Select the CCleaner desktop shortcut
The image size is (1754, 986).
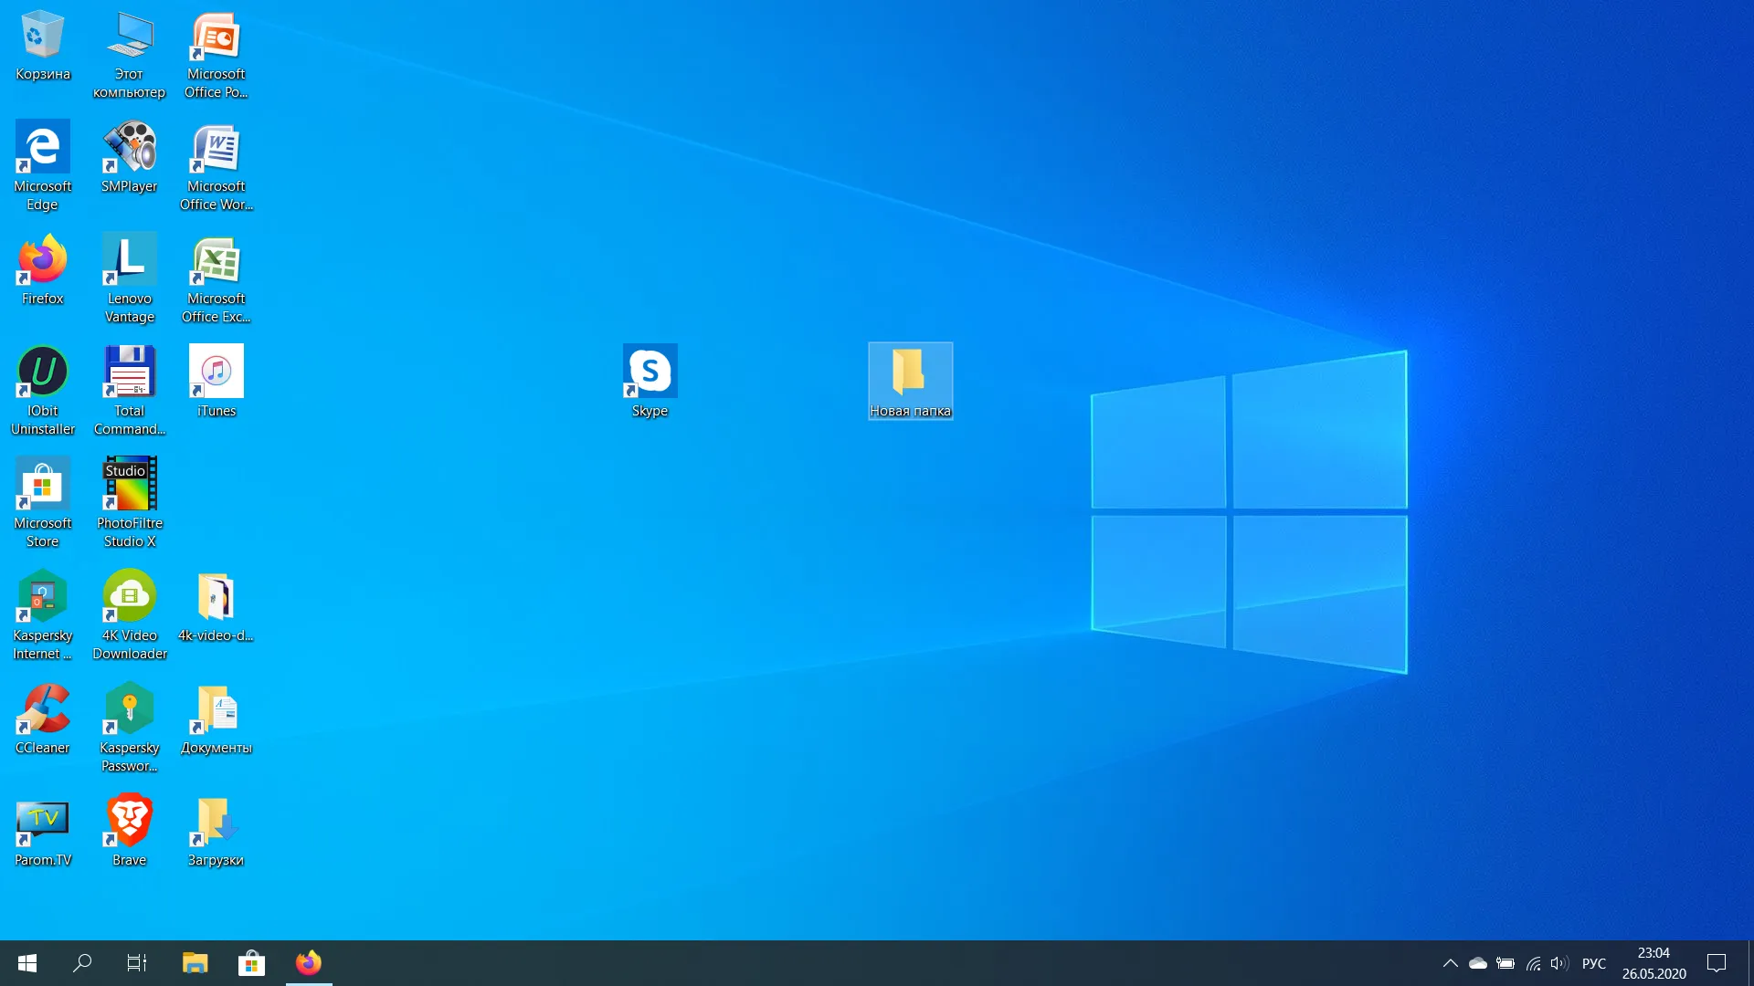(42, 719)
